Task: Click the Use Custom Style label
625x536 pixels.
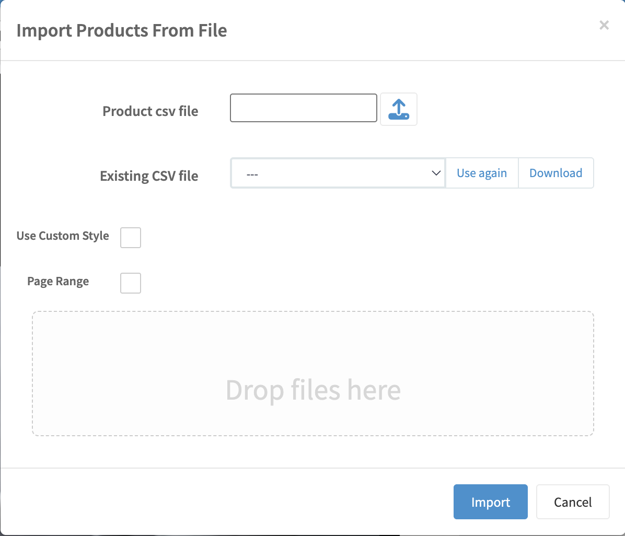Action: click(63, 236)
